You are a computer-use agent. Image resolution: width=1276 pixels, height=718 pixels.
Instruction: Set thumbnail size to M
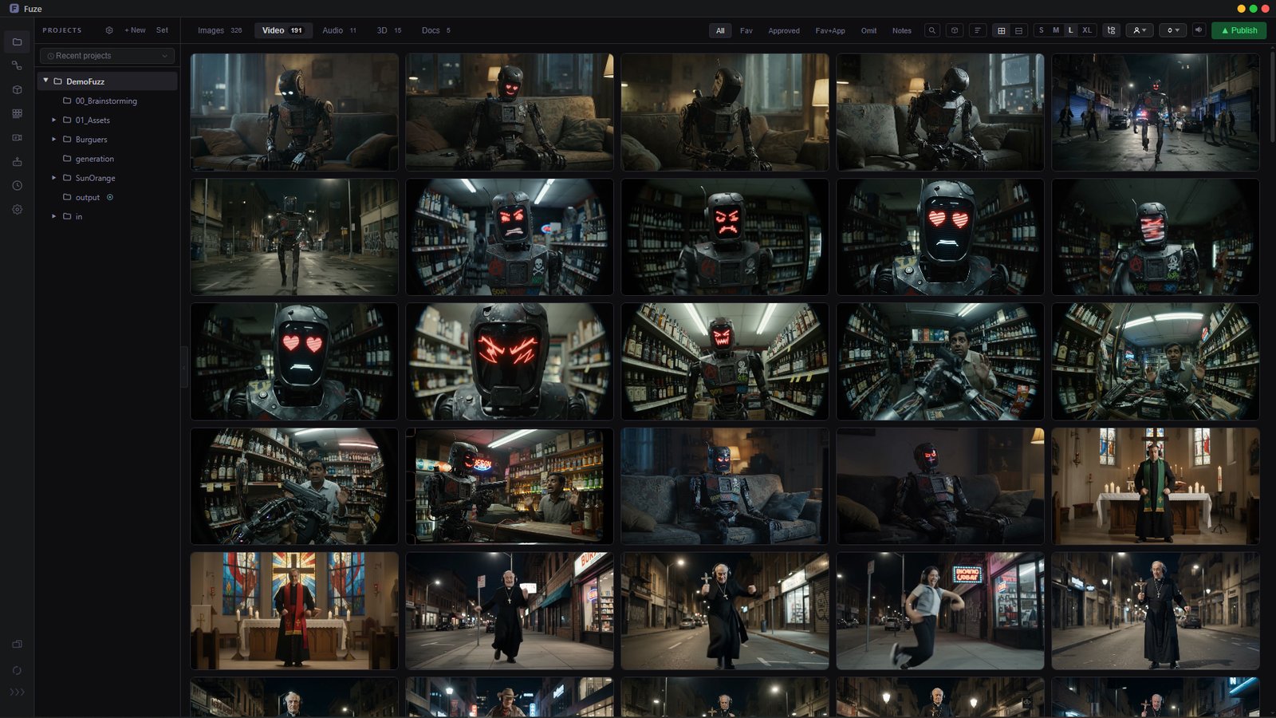coord(1056,30)
